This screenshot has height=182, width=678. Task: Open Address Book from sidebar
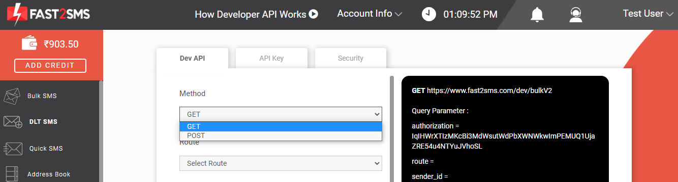[49, 174]
